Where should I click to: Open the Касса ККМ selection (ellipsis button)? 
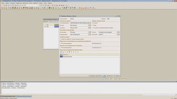(x=118, y=35)
